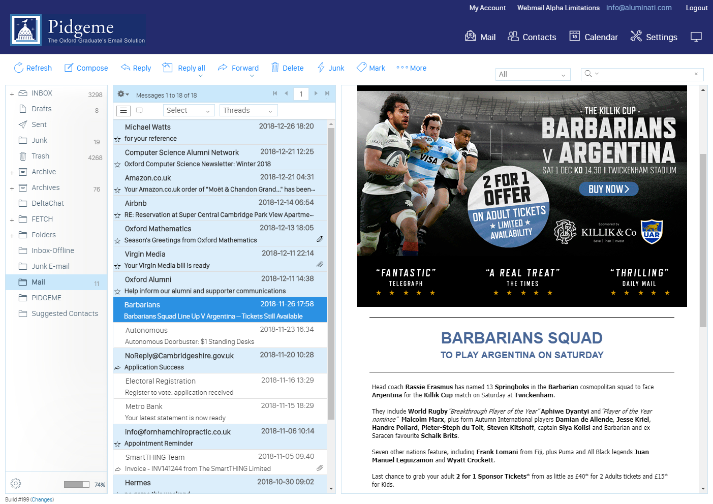The image size is (713, 504).
Task: Open the Threads dropdown
Action: (x=249, y=110)
